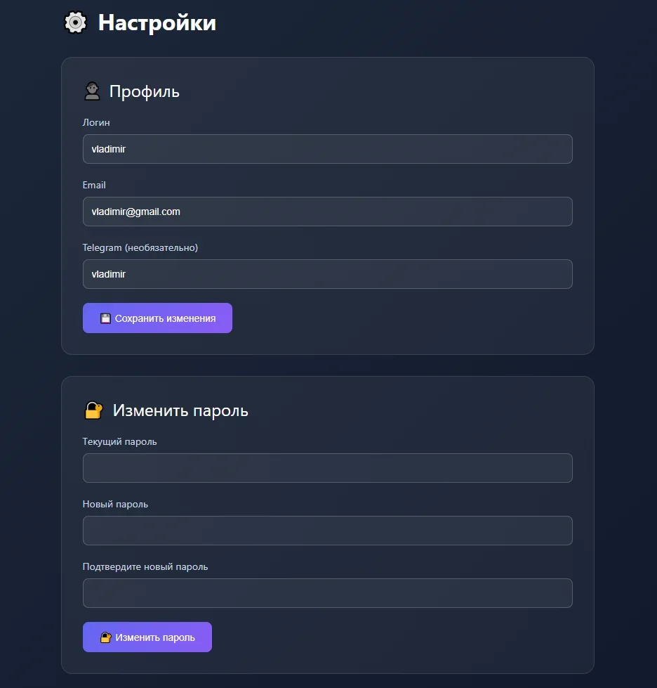Click the gear icon beside Настройки
The height and width of the screenshot is (688, 657).
[75, 22]
